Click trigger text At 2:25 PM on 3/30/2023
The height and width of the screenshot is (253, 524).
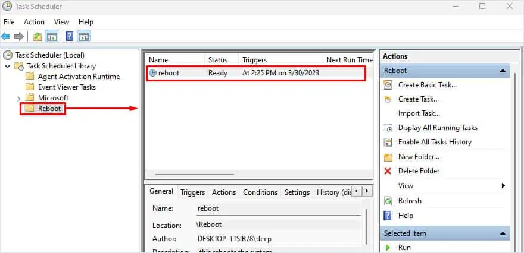tap(280, 73)
